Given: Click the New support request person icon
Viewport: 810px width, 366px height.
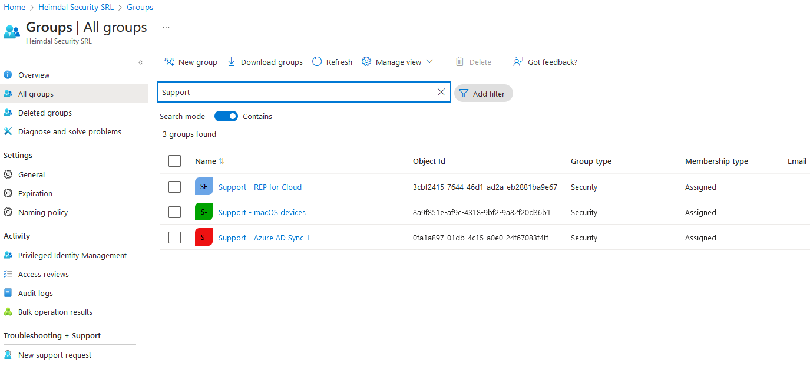Looking at the screenshot, I should (8, 355).
